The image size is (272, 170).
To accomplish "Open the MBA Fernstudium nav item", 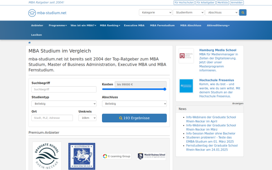I will [162, 25].
